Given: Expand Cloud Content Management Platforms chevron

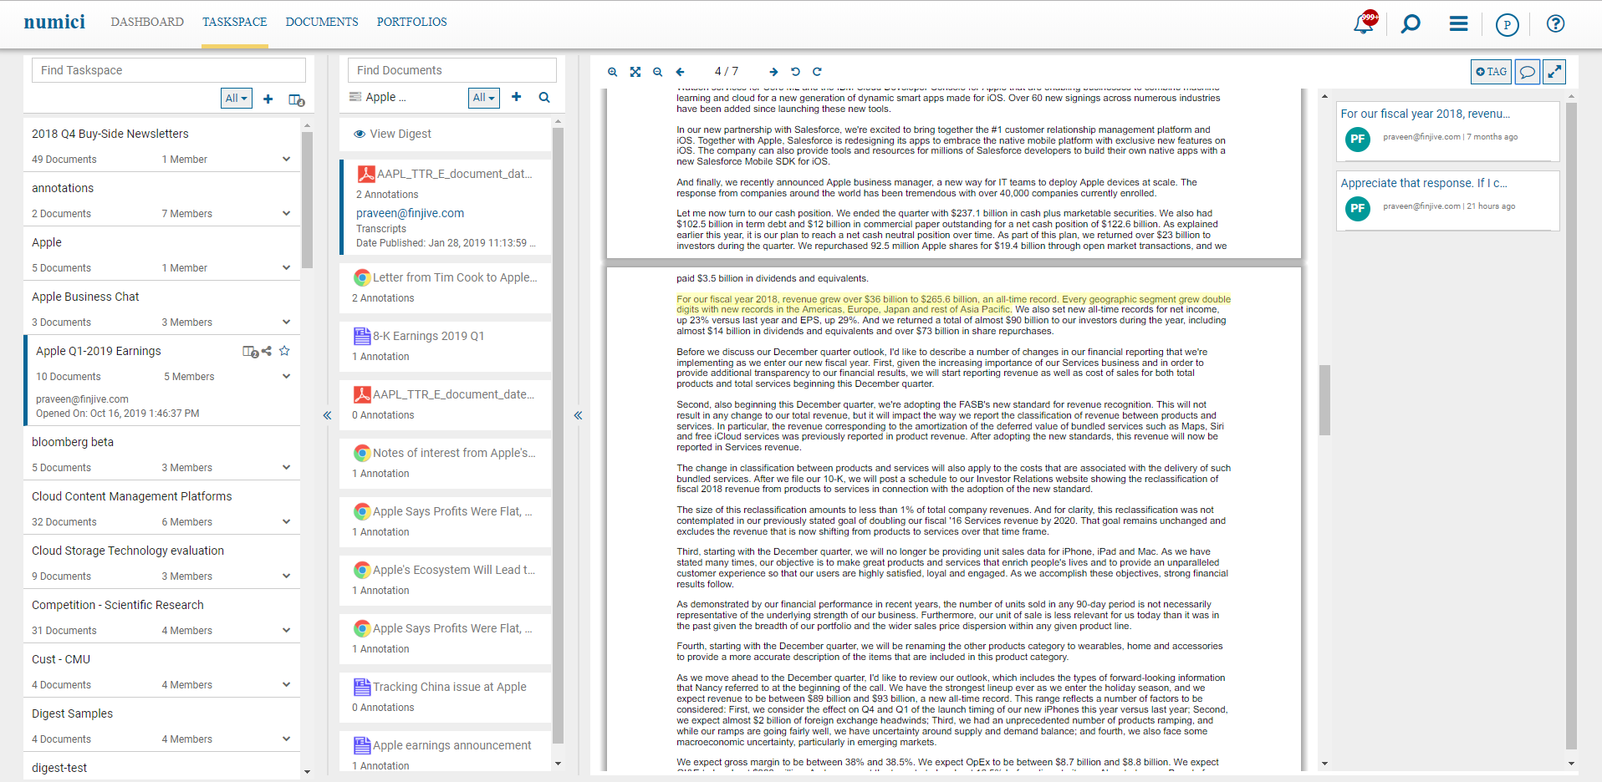Looking at the screenshot, I should (x=287, y=521).
